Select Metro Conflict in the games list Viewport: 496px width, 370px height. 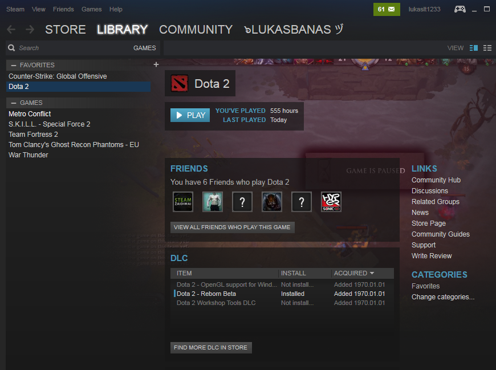pos(78,114)
